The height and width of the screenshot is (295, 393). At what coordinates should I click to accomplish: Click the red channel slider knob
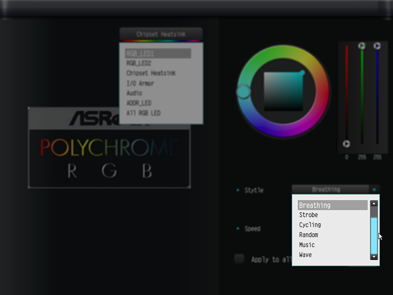347,143
